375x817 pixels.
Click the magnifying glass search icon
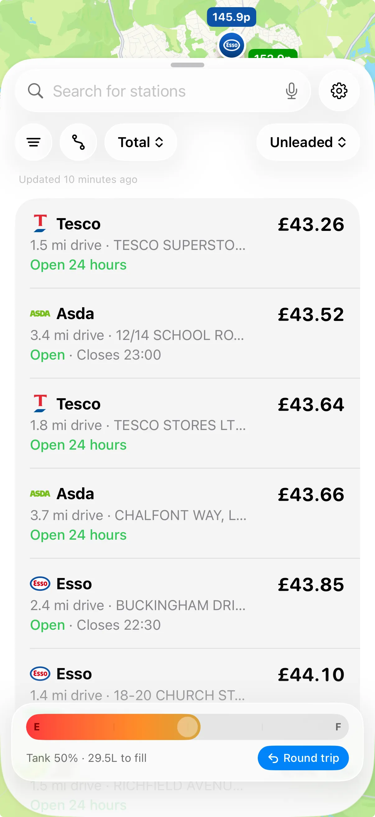(35, 91)
